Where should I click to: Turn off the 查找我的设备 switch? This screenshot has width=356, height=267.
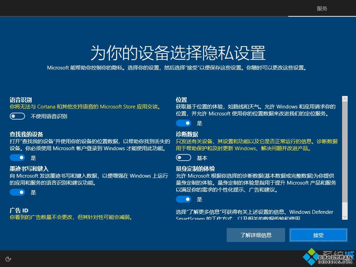click(x=17, y=157)
